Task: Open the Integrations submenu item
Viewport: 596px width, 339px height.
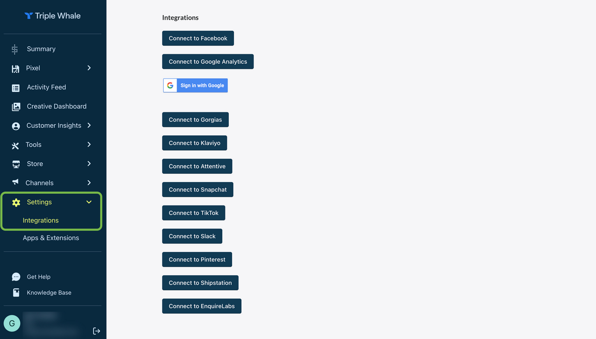Action: coord(41,221)
